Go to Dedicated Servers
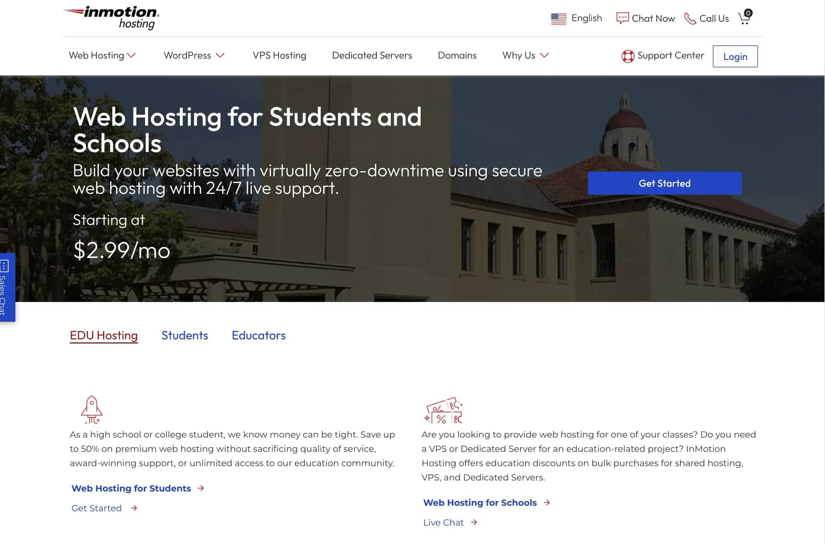The height and width of the screenshot is (544, 825). (372, 55)
